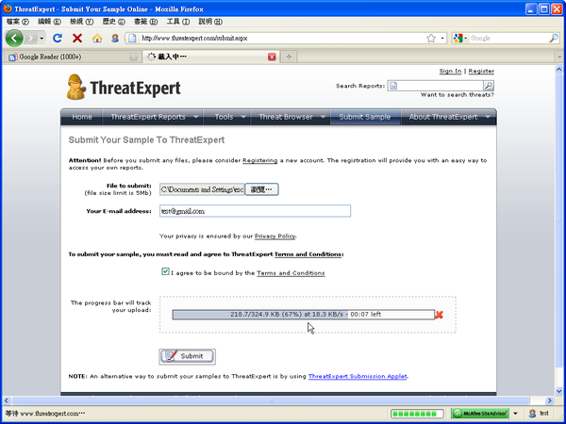Click the e-mail address input field
The width and height of the screenshot is (566, 424).
[255, 211]
